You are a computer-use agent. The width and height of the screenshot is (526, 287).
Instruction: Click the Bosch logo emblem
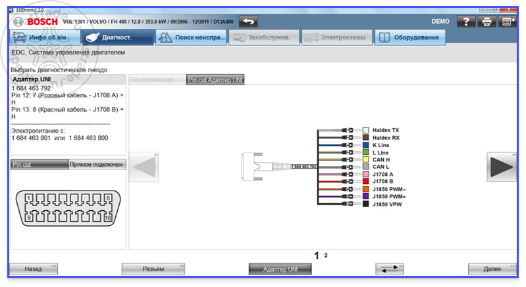pos(18,22)
